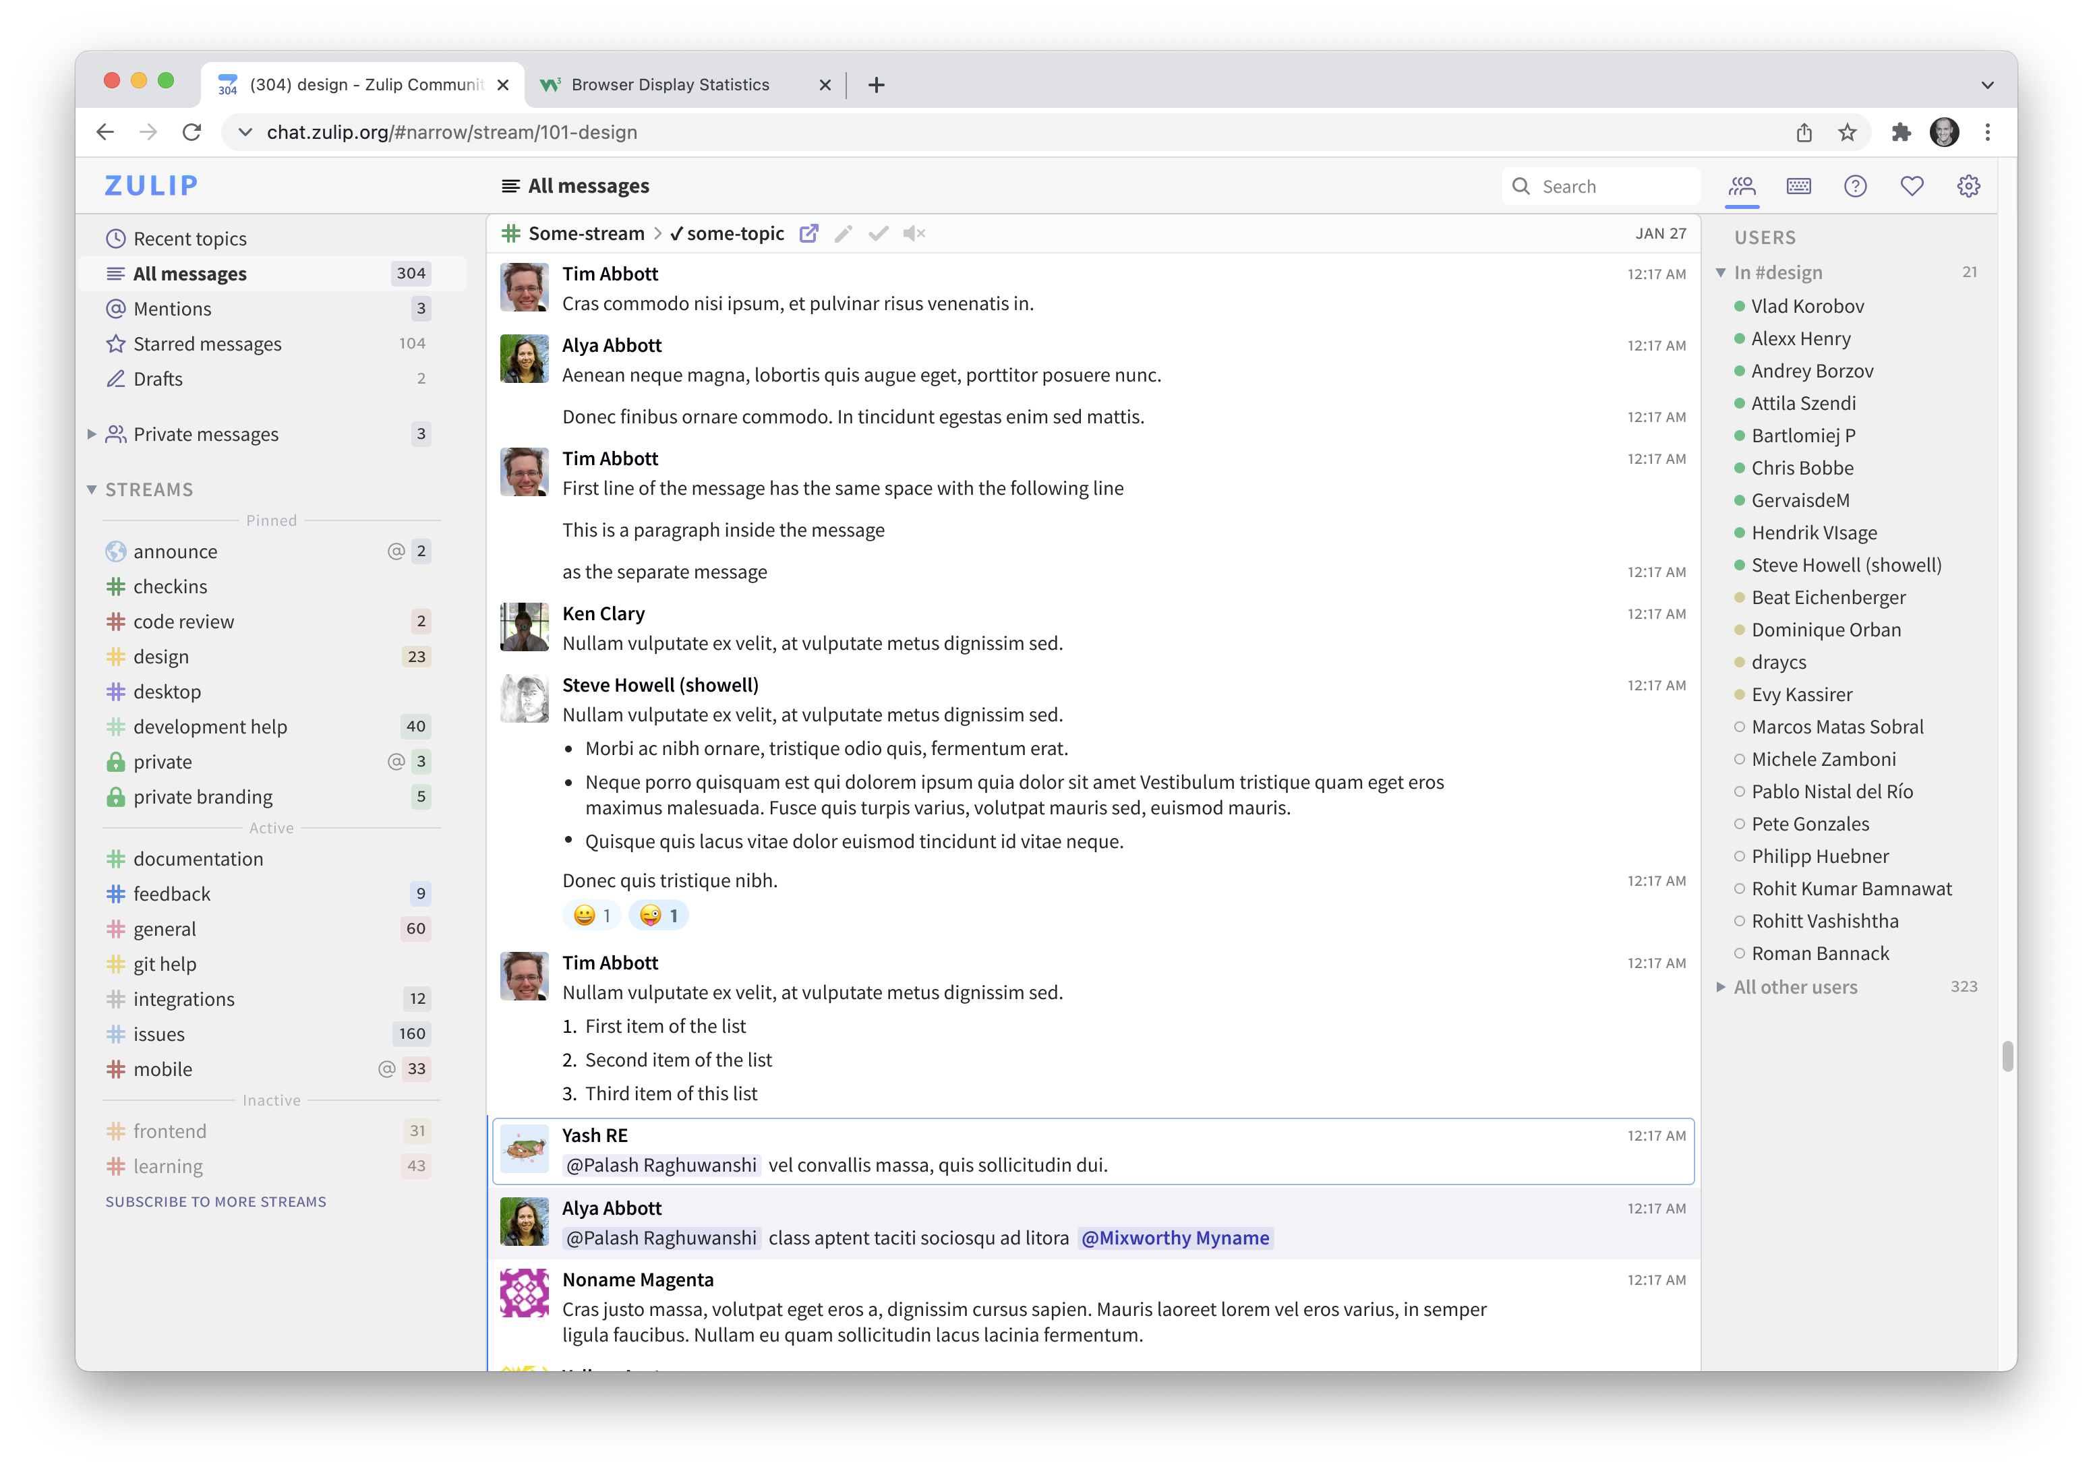This screenshot has width=2093, height=1471.
Task: Open the help question mark icon
Action: tap(1856, 185)
